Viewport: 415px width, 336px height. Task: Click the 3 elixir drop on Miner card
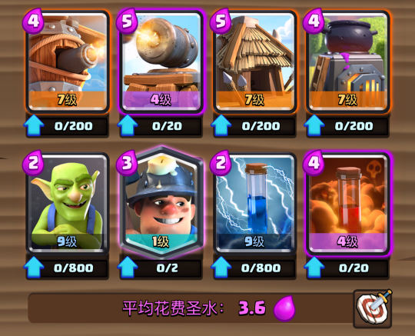[127, 163]
